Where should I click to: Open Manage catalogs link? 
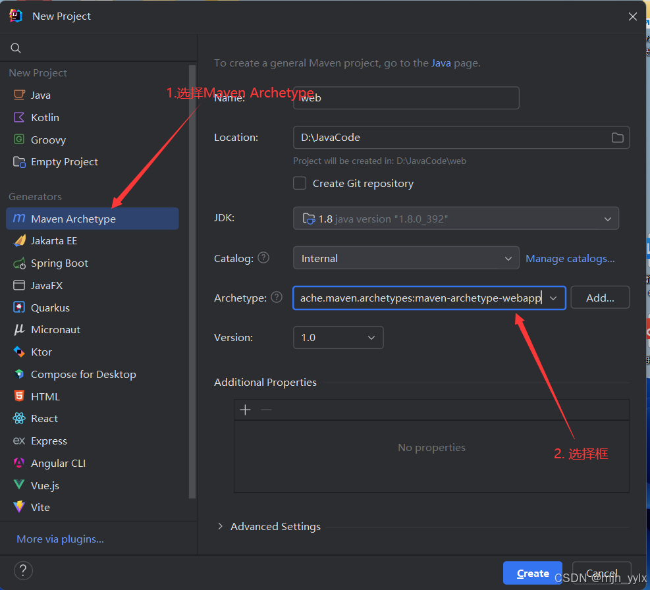pyautogui.click(x=570, y=258)
